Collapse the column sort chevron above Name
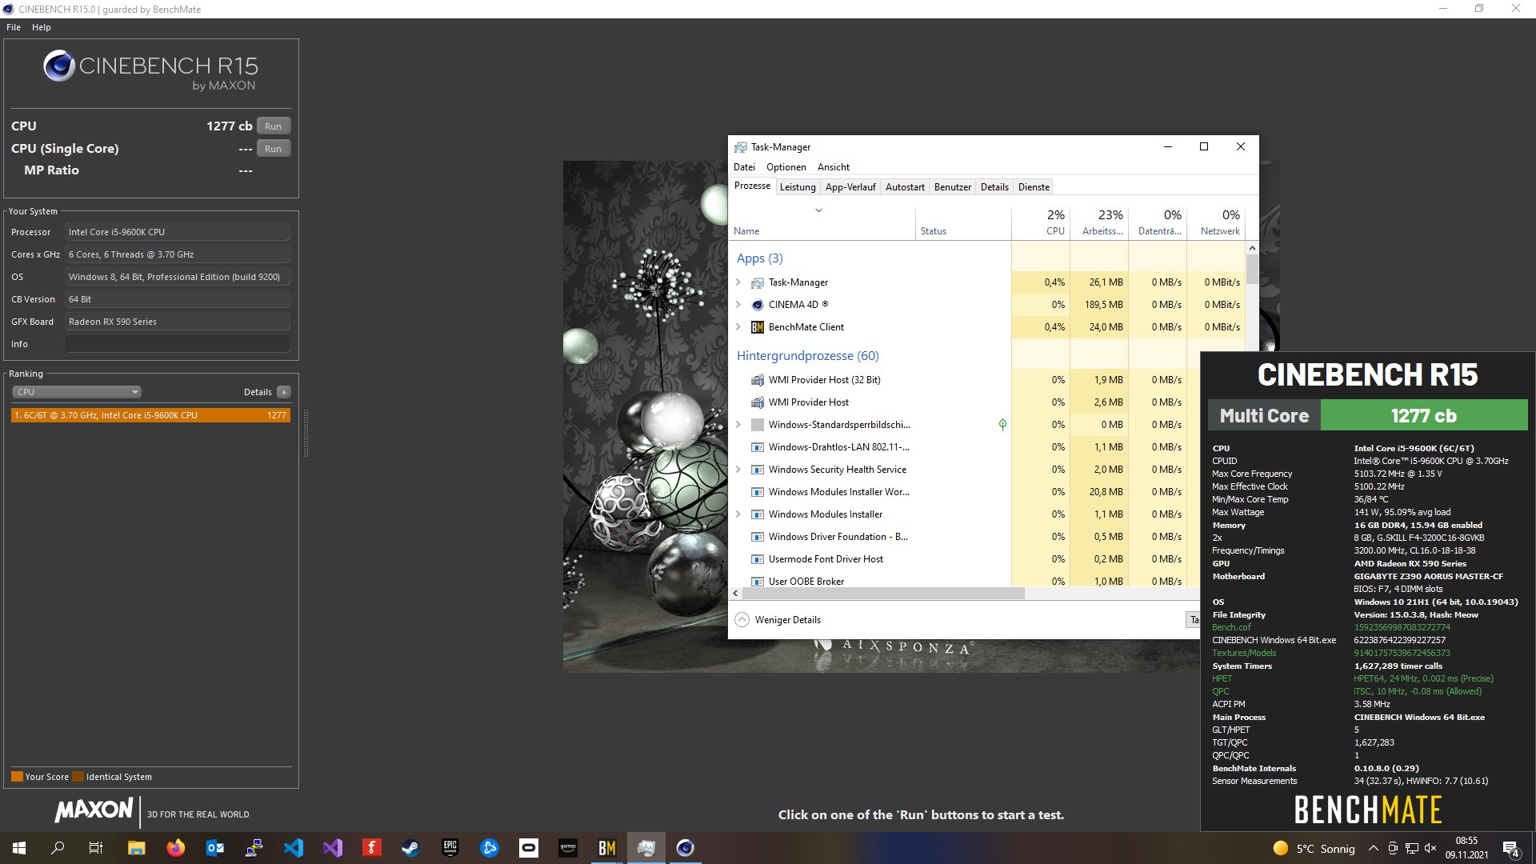This screenshot has height=864, width=1536. pyautogui.click(x=818, y=210)
